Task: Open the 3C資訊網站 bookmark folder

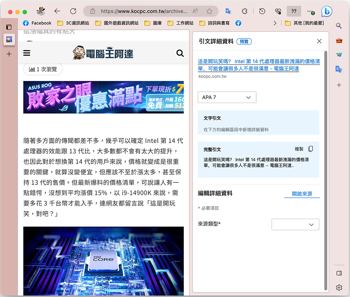Action: (x=73, y=23)
